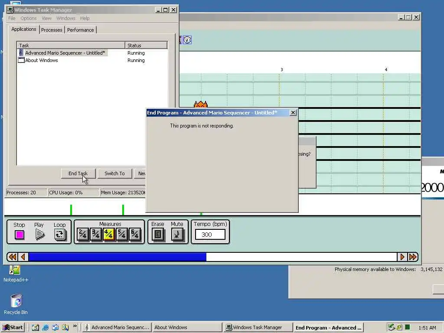444x333 pixels.
Task: Click the green CPU usage tray icon
Action: pos(407,327)
